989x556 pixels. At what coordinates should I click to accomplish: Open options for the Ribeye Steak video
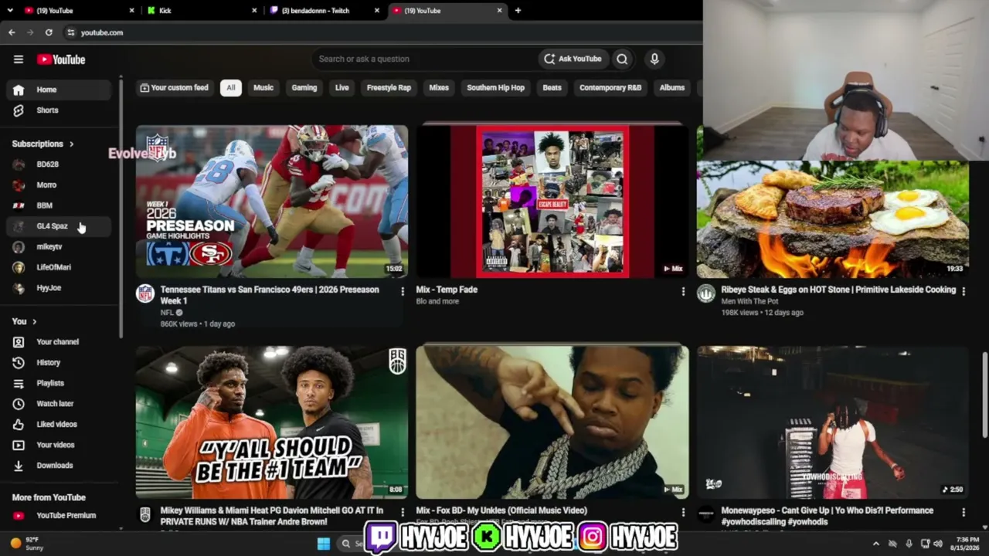963,291
